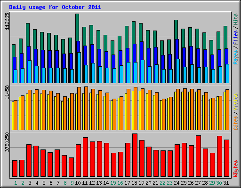
Task: Select the red KBytes bar for day 9
Action: [x=71, y=167]
